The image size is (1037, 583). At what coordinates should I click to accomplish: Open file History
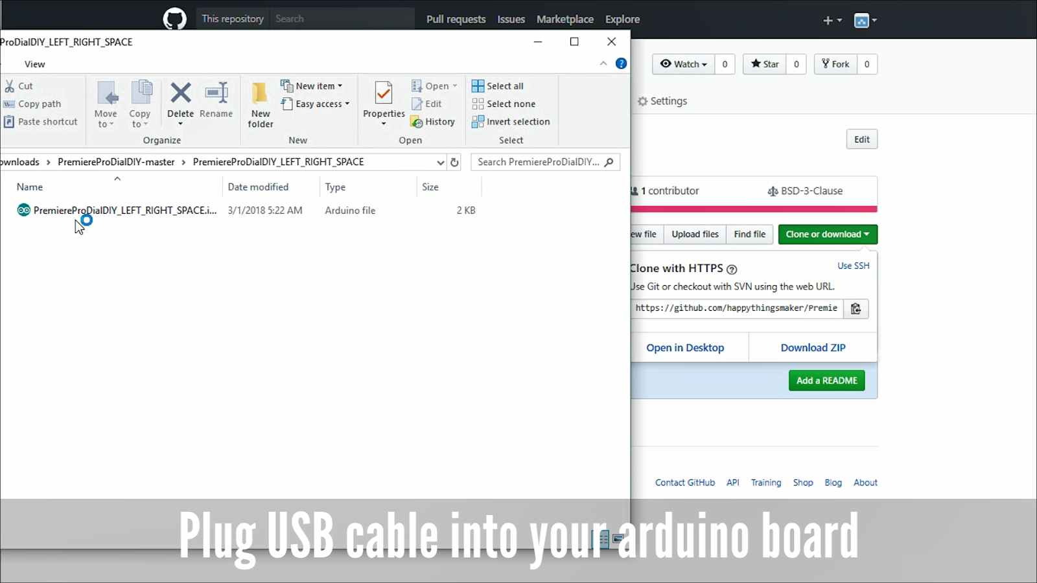(433, 122)
